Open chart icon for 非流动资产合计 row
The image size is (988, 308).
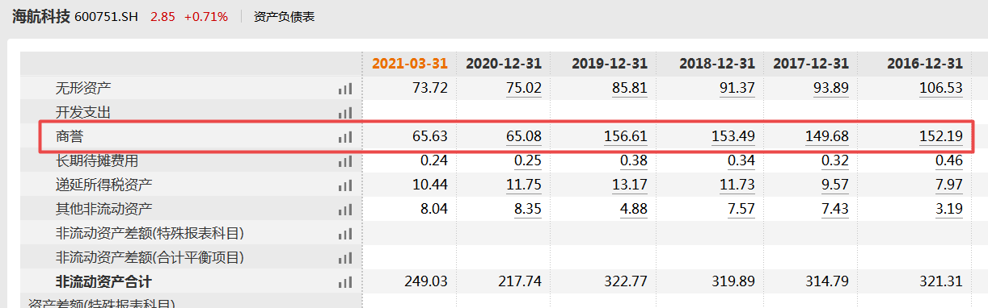tap(345, 282)
